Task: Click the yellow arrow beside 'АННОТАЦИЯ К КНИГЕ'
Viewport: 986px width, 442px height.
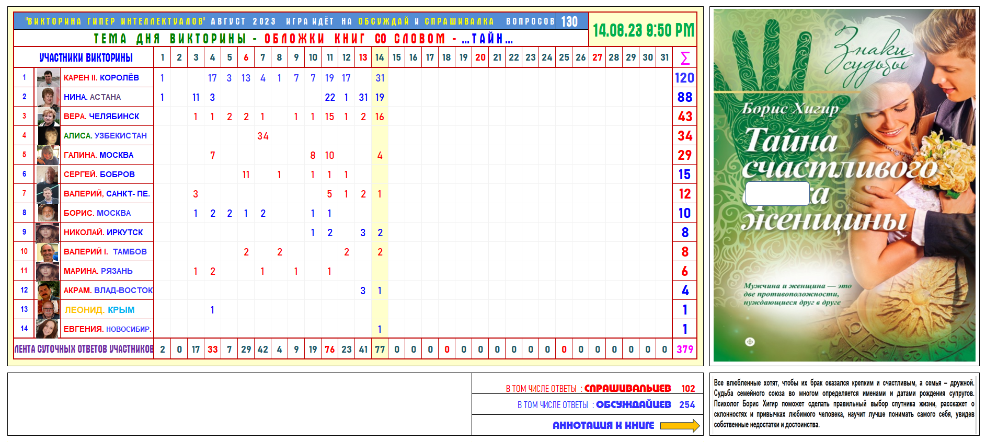Action: (680, 426)
